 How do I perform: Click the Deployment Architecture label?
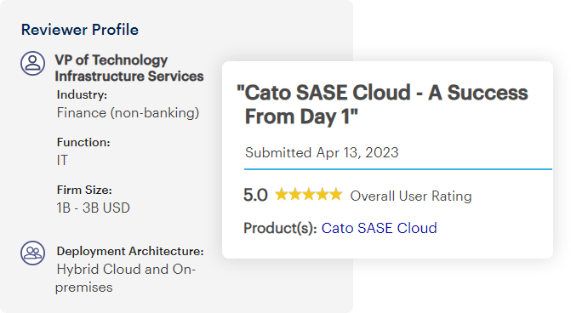(x=130, y=251)
